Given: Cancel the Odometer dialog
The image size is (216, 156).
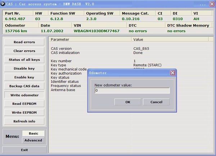Looking at the screenshot, I should 156,102.
